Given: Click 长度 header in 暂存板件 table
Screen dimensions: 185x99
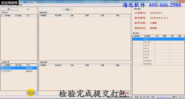Looking at the screenshot, I should click(x=172, y=36).
